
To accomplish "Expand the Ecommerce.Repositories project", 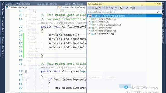I will point(89,31).
